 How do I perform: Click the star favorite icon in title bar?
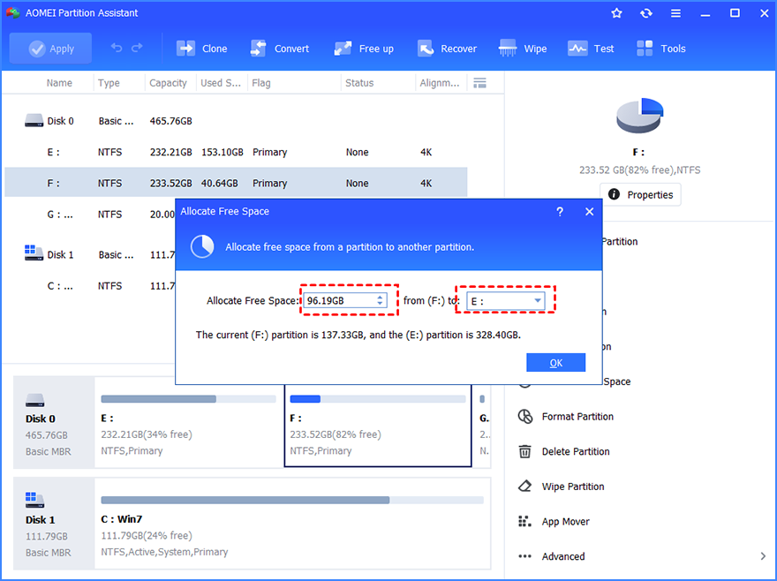[x=616, y=13]
